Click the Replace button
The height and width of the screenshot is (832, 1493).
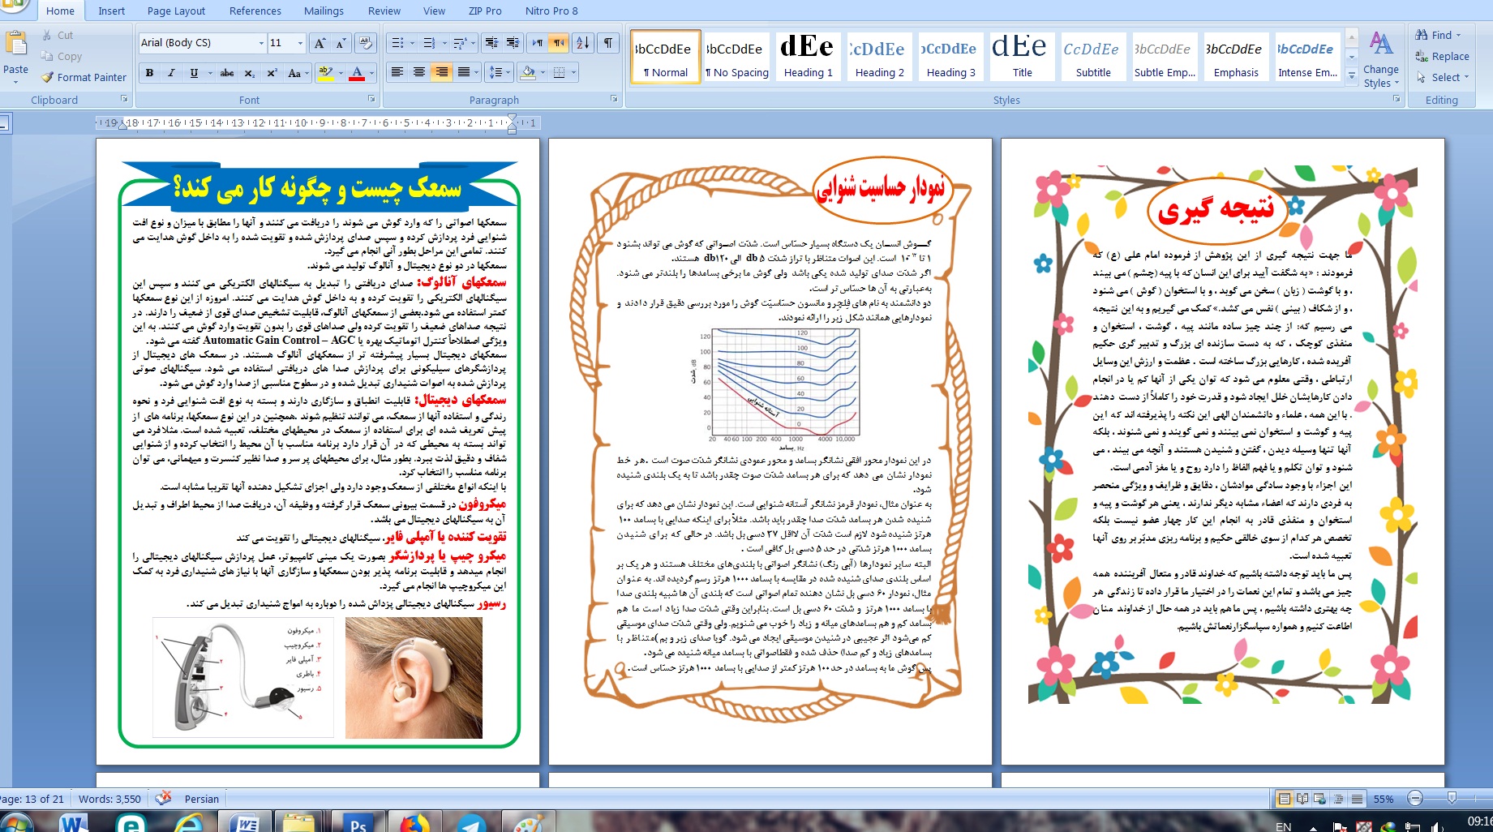tap(1442, 56)
